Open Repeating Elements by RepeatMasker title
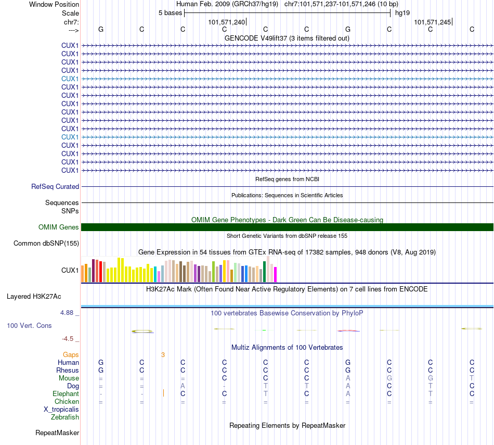Viewport: 494px width, 445px height. tap(288, 425)
